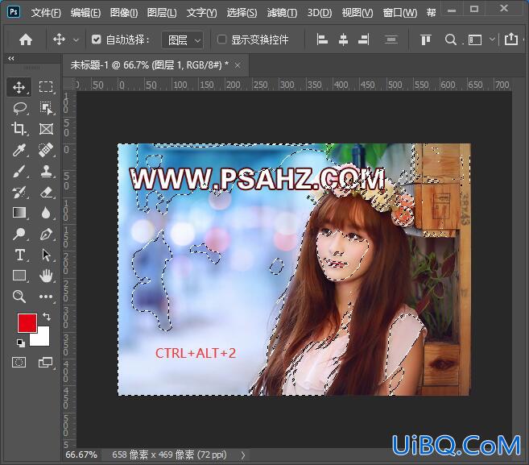Expand the status bar info arrow
The height and width of the screenshot is (465, 529).
[x=243, y=455]
